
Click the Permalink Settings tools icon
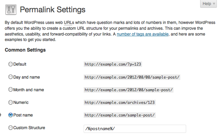pos(11,10)
